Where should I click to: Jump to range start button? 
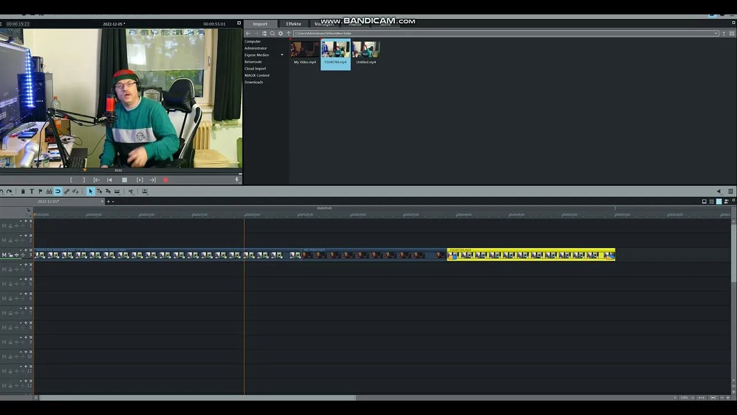pos(97,180)
